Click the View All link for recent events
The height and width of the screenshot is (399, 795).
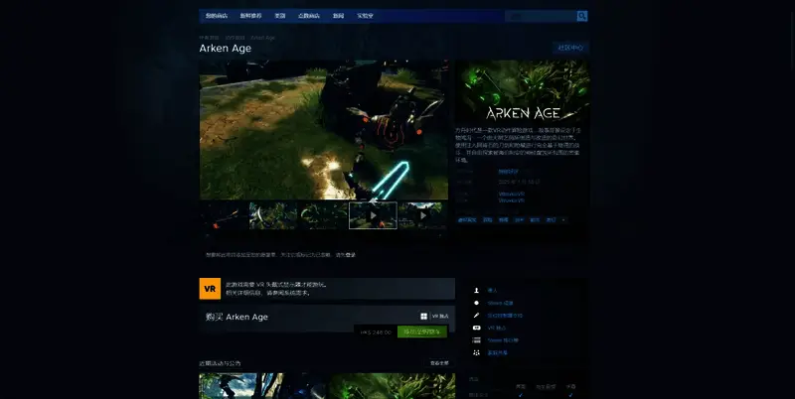pos(439,363)
